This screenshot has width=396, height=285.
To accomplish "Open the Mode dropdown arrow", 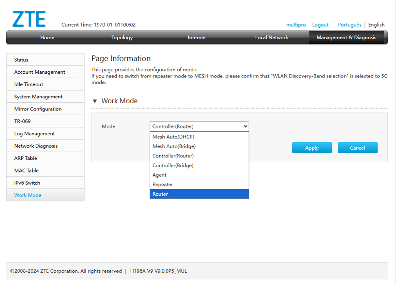I will [x=245, y=126].
